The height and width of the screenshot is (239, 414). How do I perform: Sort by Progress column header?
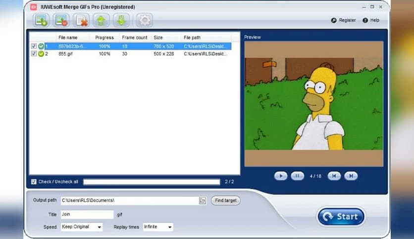pyautogui.click(x=104, y=38)
